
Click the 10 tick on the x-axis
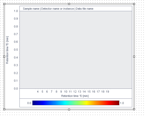coord(66,92)
